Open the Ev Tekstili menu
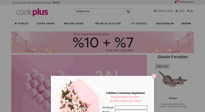The width and height of the screenshot is (205, 112). click(139, 24)
